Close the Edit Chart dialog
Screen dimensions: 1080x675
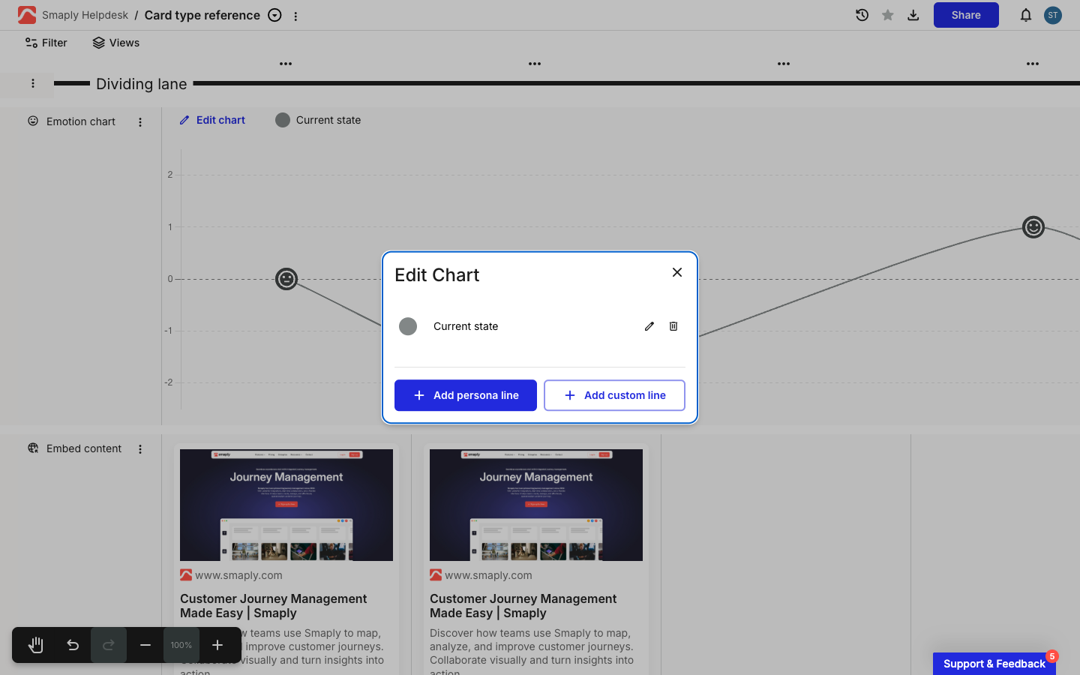[x=677, y=272]
